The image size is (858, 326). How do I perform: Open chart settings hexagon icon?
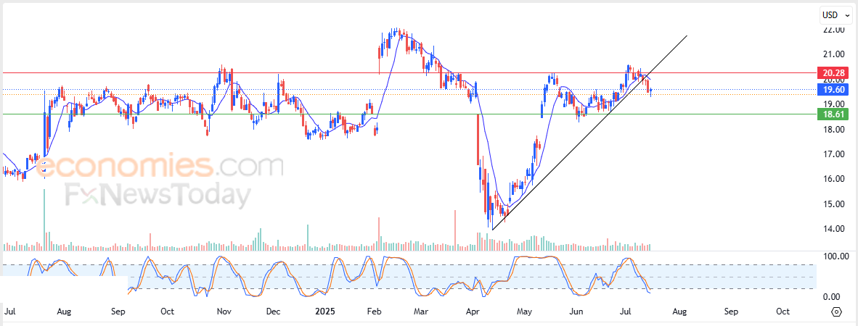click(x=836, y=312)
